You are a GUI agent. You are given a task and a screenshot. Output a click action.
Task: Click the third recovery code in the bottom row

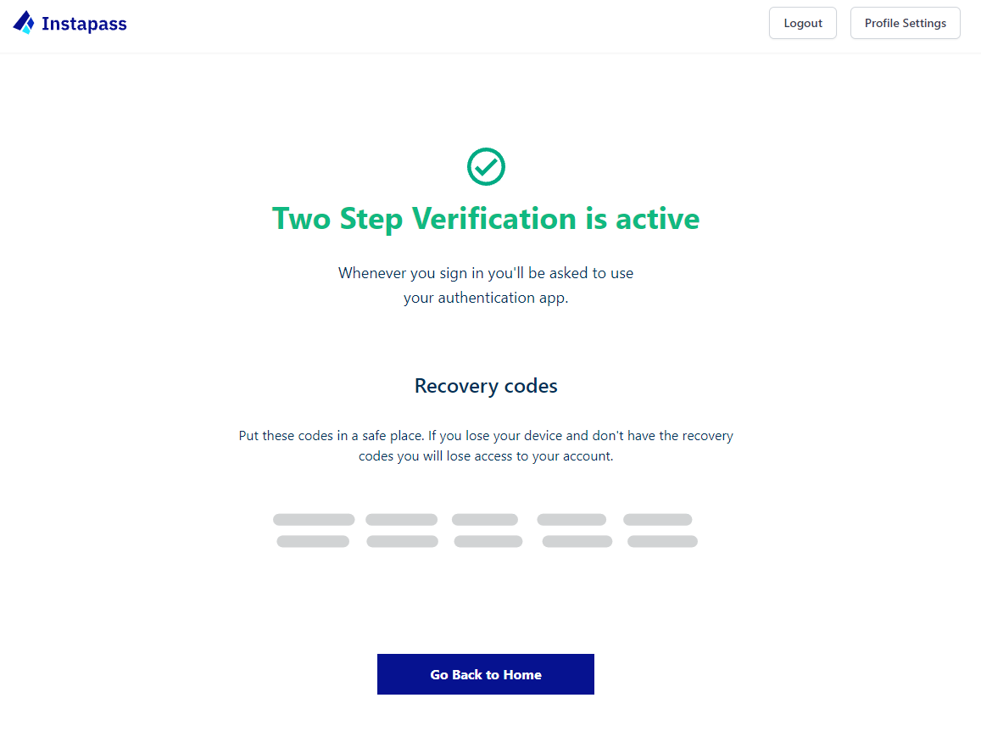click(488, 541)
